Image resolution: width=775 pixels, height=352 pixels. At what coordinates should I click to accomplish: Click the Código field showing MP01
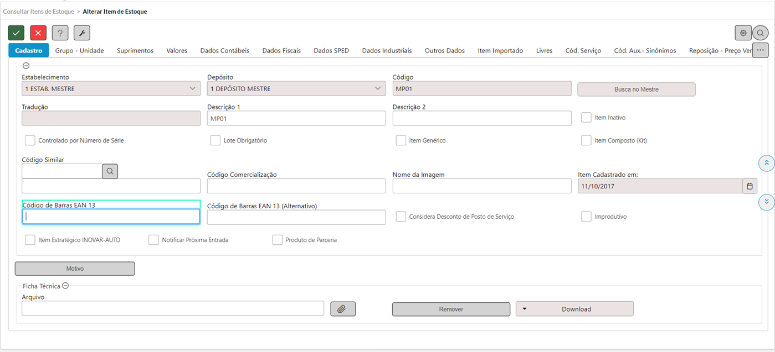[x=482, y=88]
